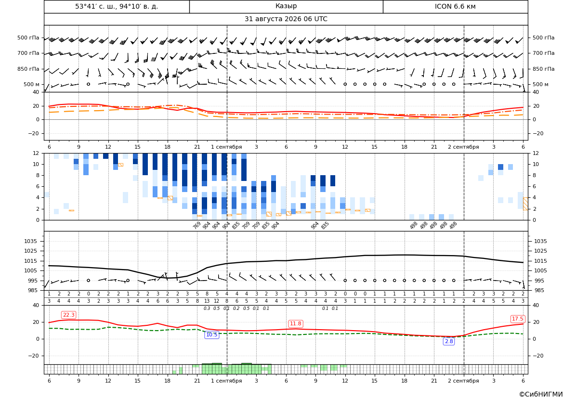The height and width of the screenshot is (398, 563).
Task: Click the 31 августа 2026 06 UTC header
Action: pyautogui.click(x=286, y=19)
